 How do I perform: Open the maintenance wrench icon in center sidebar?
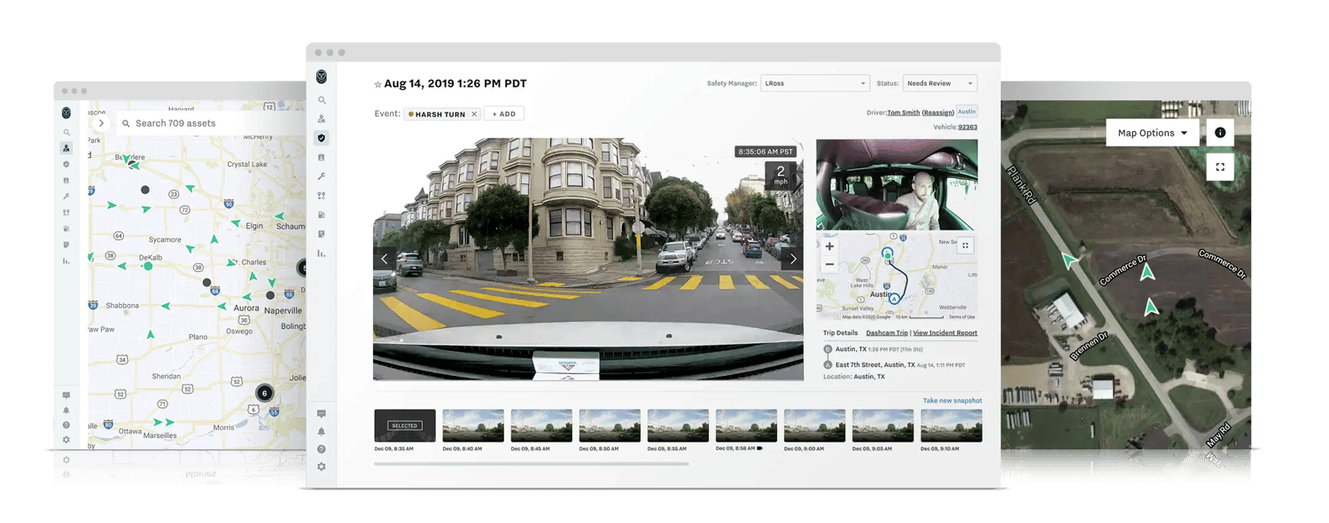pos(322,176)
